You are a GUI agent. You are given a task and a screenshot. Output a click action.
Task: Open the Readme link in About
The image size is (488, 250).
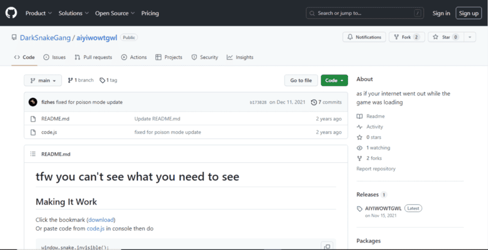(371, 116)
